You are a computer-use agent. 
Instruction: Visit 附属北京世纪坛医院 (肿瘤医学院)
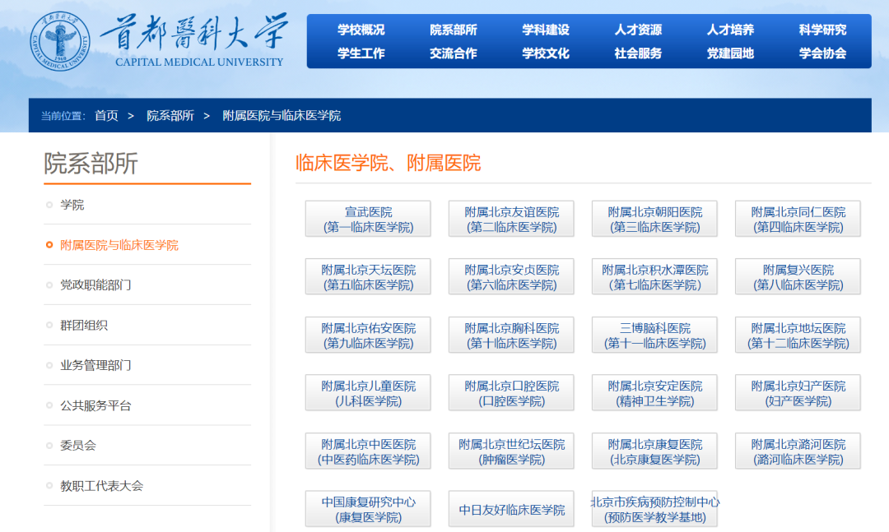pyautogui.click(x=511, y=451)
